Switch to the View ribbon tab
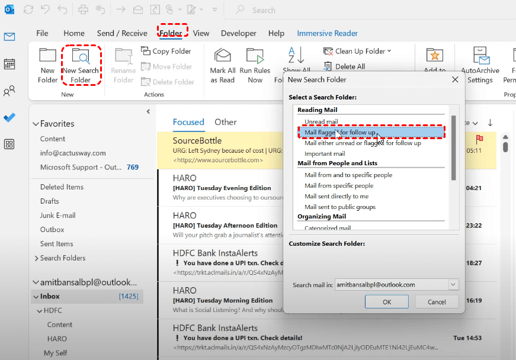Screen dimensions: 516x360 pyautogui.click(x=201, y=33)
